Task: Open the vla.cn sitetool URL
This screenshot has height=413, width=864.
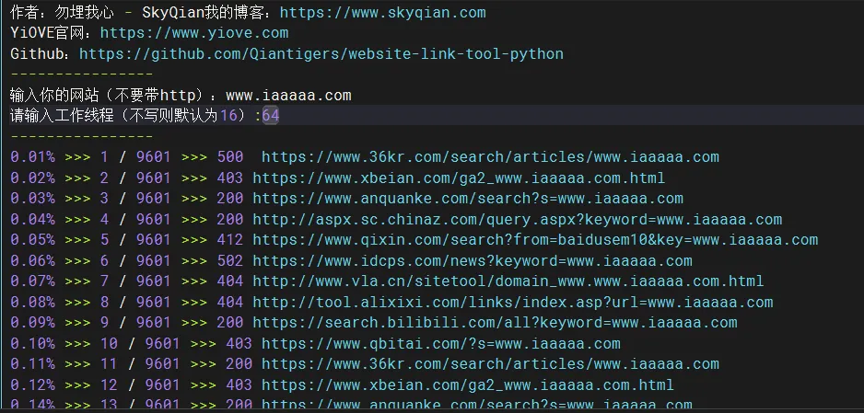Action: [x=508, y=281]
